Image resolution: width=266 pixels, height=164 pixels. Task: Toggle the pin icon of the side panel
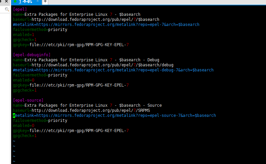1,1
